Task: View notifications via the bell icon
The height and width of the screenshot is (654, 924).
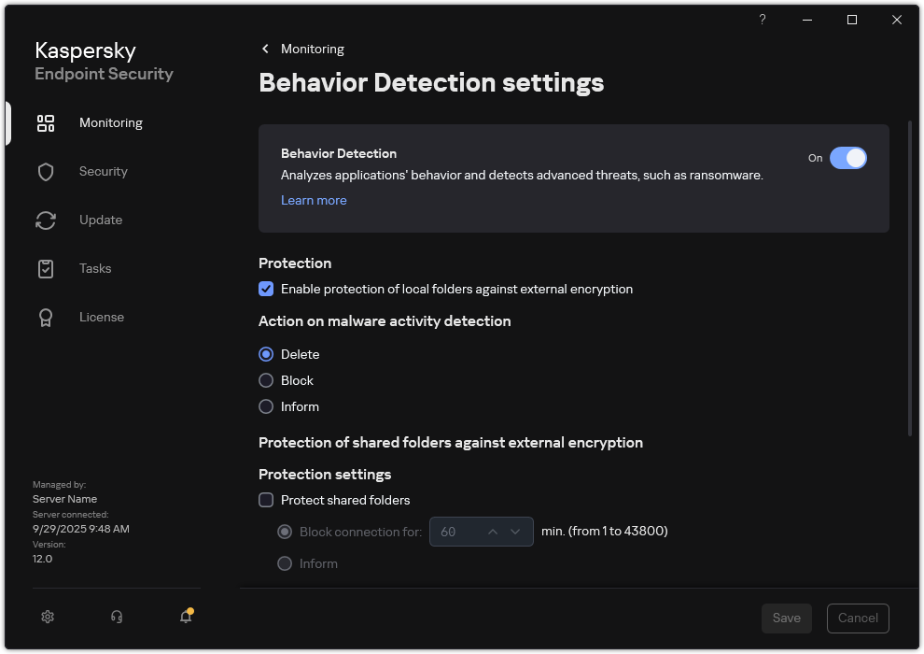Action: (185, 617)
